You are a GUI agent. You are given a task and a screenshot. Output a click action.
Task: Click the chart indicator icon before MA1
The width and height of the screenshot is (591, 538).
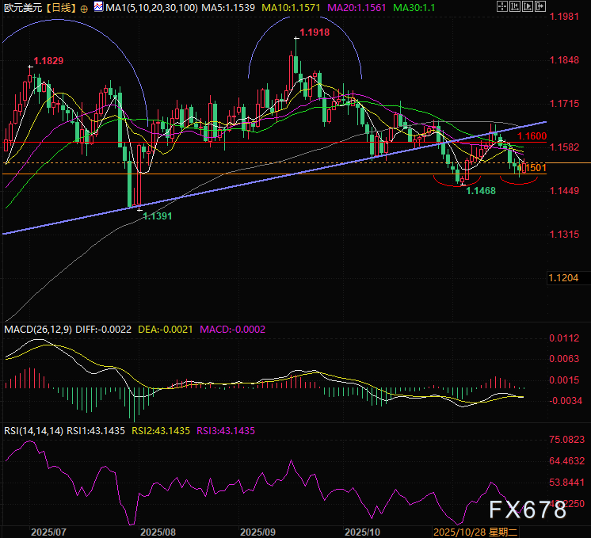97,6
